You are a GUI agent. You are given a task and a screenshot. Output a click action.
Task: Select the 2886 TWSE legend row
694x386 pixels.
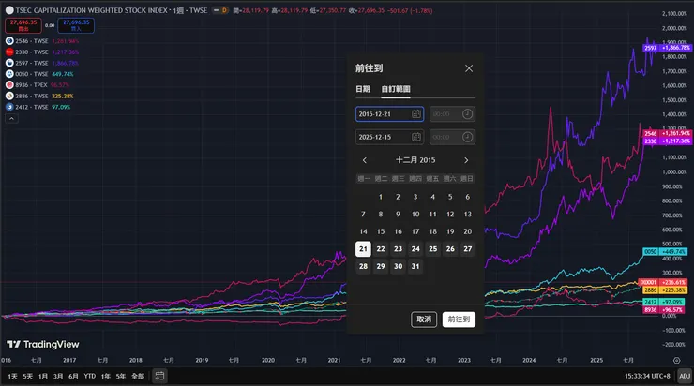click(x=39, y=96)
